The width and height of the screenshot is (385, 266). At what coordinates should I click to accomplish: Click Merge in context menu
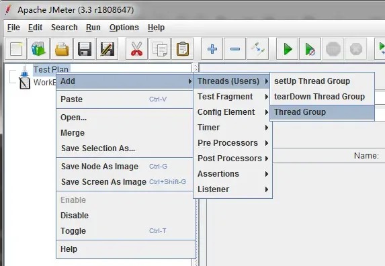click(125, 133)
